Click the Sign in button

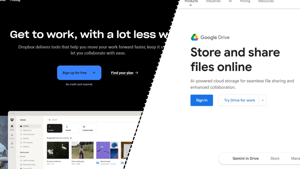[201, 100]
